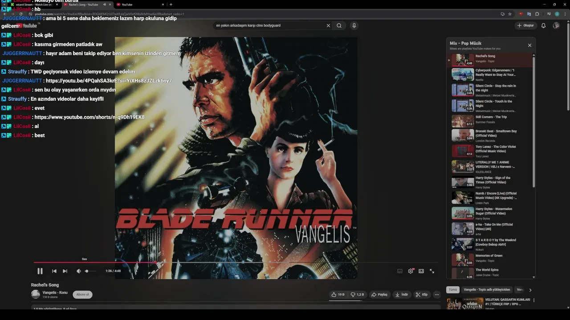Screen dimensions: 570x320
Task: Bookmark this page with star icon
Action: pos(510,14)
